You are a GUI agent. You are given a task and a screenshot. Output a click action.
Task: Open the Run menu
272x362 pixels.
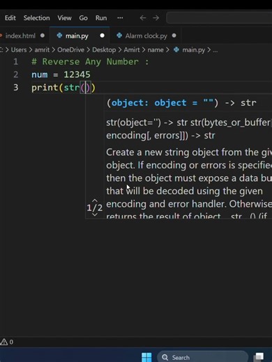point(101,18)
